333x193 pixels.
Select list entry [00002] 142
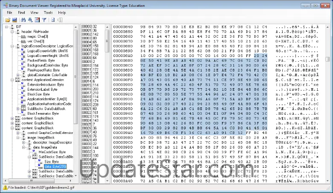click(x=90, y=34)
